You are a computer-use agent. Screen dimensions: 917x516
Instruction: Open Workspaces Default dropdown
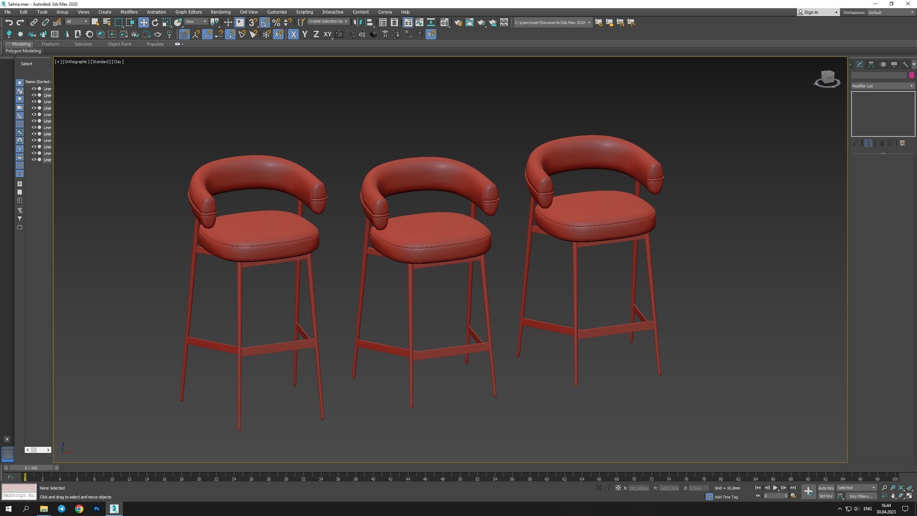(891, 12)
